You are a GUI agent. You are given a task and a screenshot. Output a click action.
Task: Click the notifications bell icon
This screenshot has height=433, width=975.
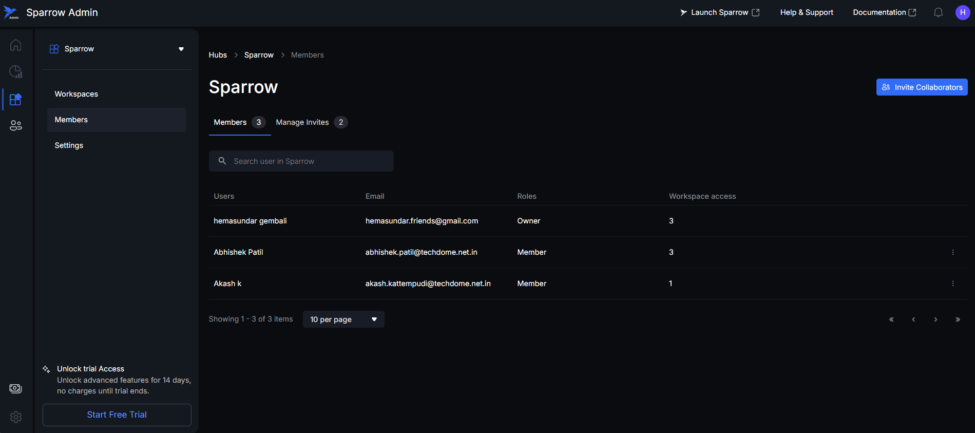[938, 12]
